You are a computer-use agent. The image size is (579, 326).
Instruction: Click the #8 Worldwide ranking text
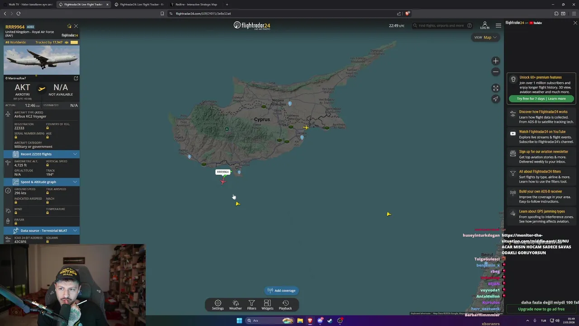[16, 43]
